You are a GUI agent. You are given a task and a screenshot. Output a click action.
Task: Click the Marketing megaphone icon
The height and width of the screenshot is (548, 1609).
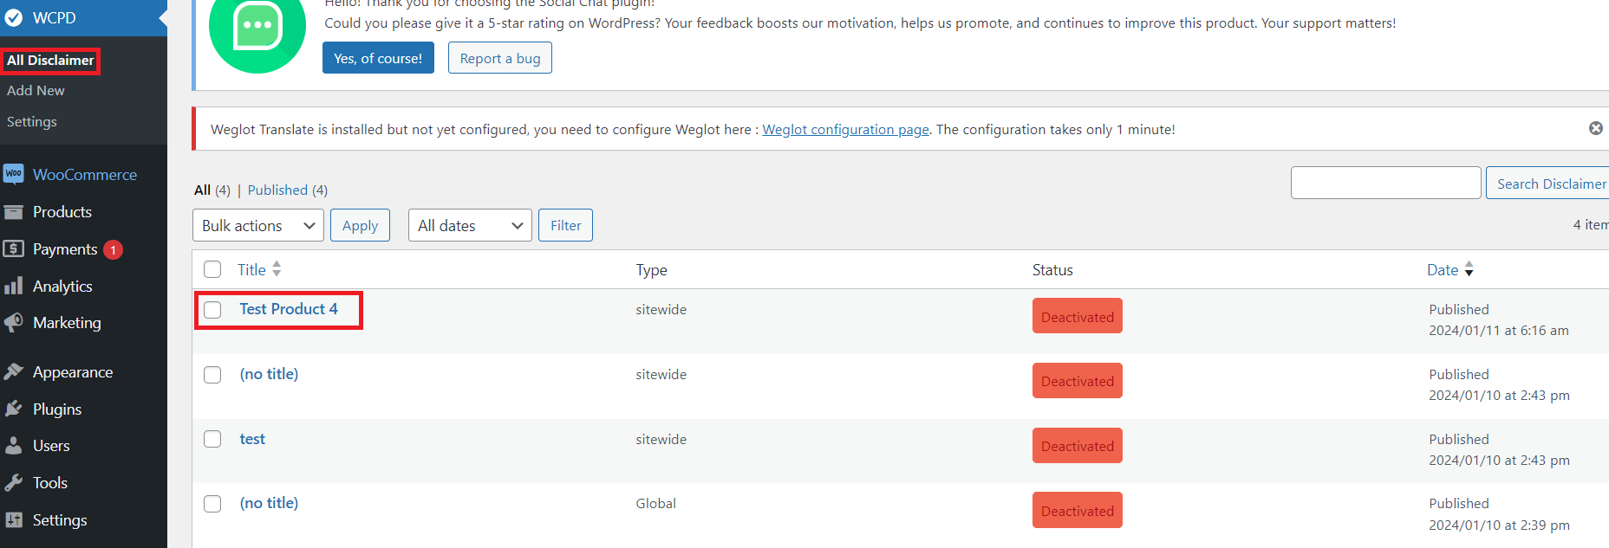(x=14, y=323)
